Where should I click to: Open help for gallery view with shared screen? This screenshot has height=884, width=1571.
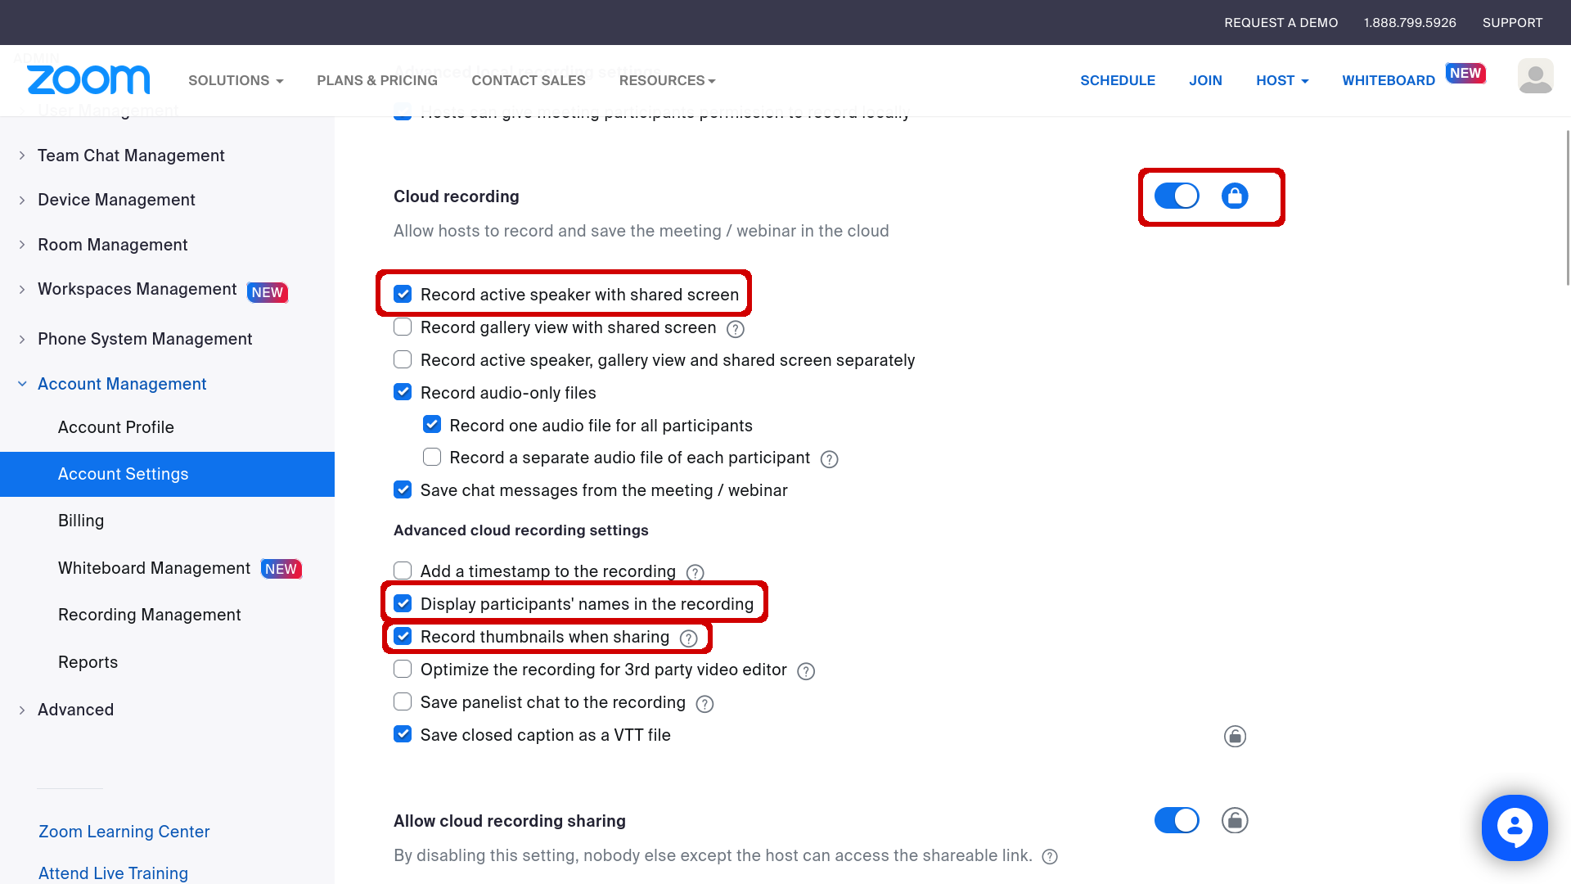736,329
